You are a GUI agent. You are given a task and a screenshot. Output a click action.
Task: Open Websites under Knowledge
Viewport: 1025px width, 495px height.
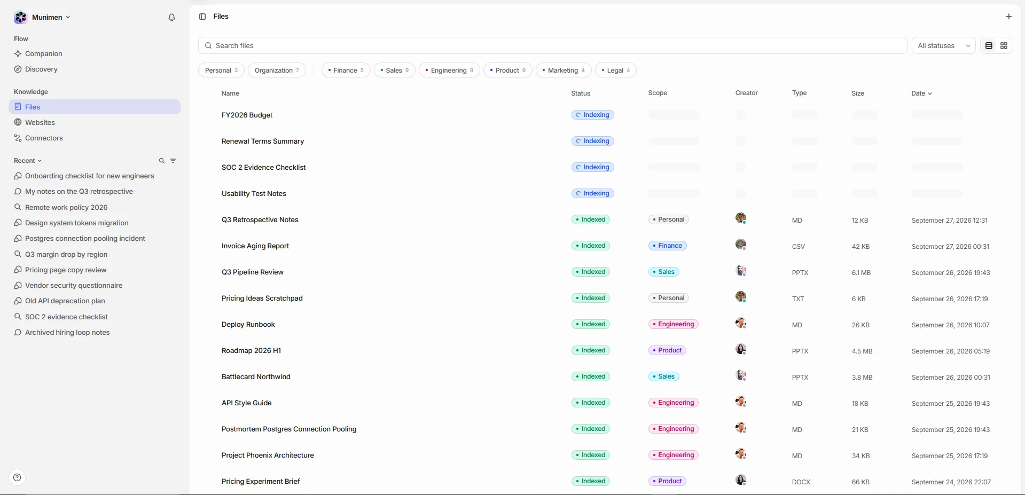click(x=95, y=123)
